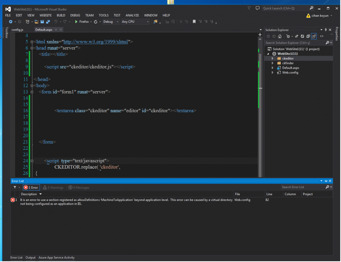Click the View Code icon in Solution Explorer
The width and height of the screenshot is (341, 262).
[x=322, y=36]
